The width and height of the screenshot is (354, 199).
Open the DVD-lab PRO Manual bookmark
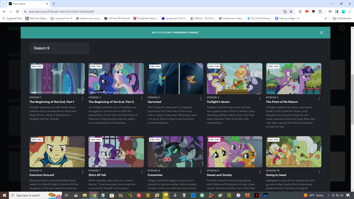click(117, 18)
